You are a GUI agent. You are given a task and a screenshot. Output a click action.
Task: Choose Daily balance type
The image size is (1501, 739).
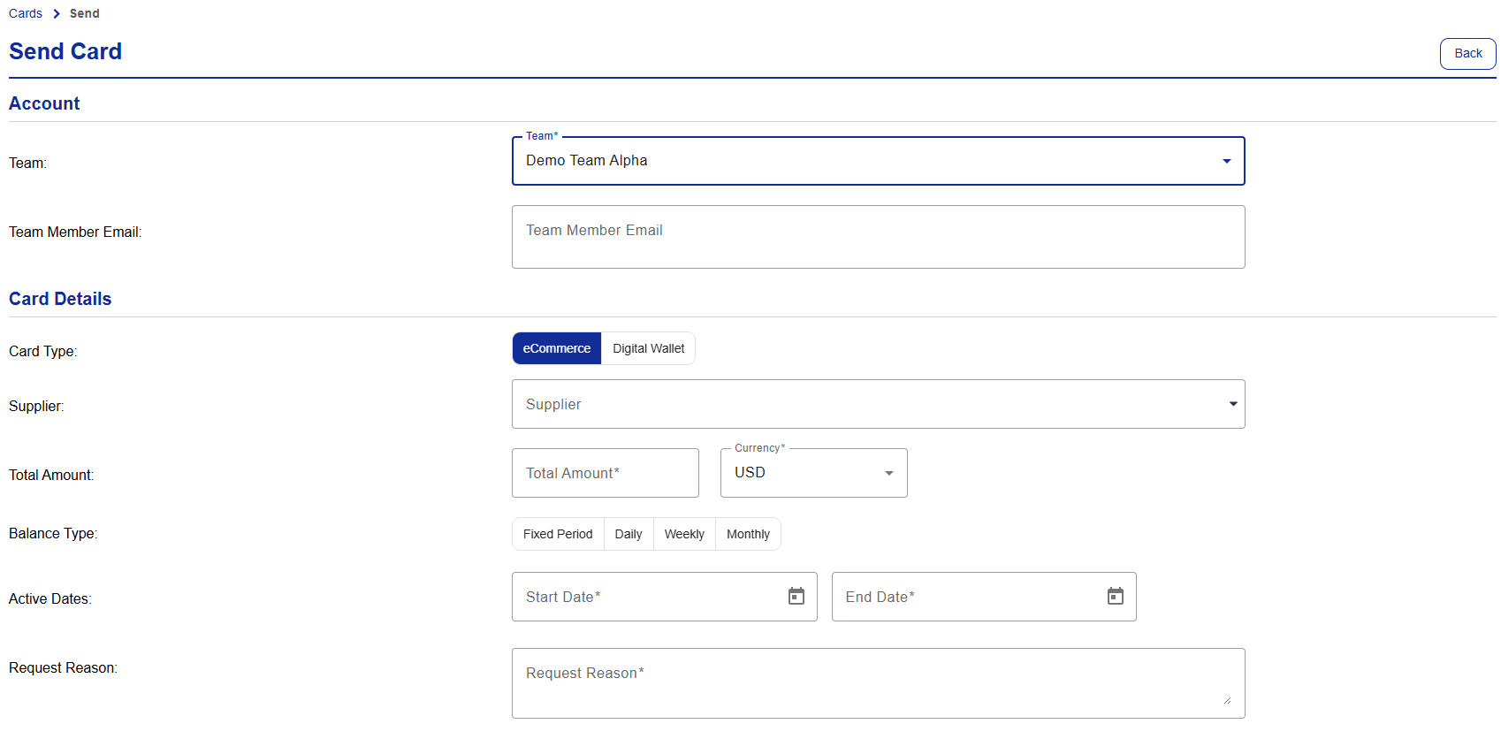click(629, 534)
